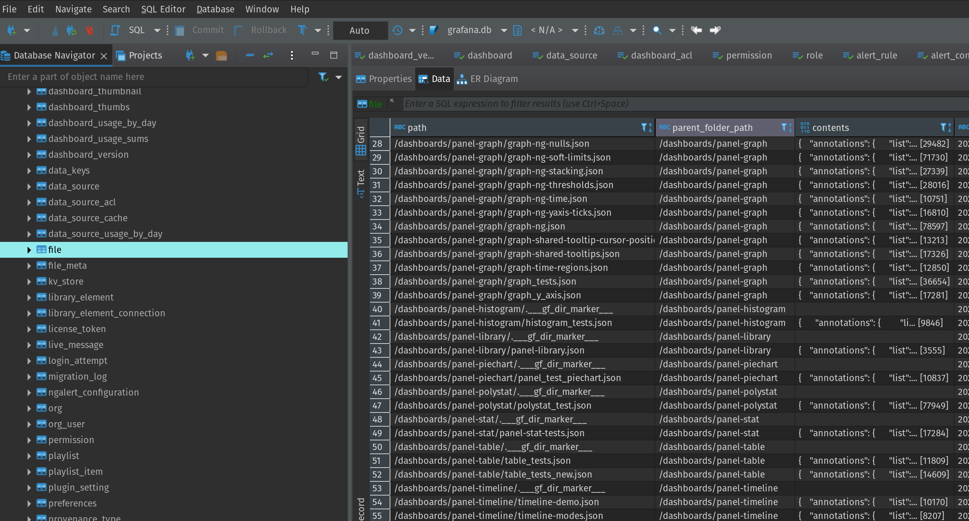The width and height of the screenshot is (969, 521).
Task: Open the filter menu on path column
Action: (x=645, y=127)
